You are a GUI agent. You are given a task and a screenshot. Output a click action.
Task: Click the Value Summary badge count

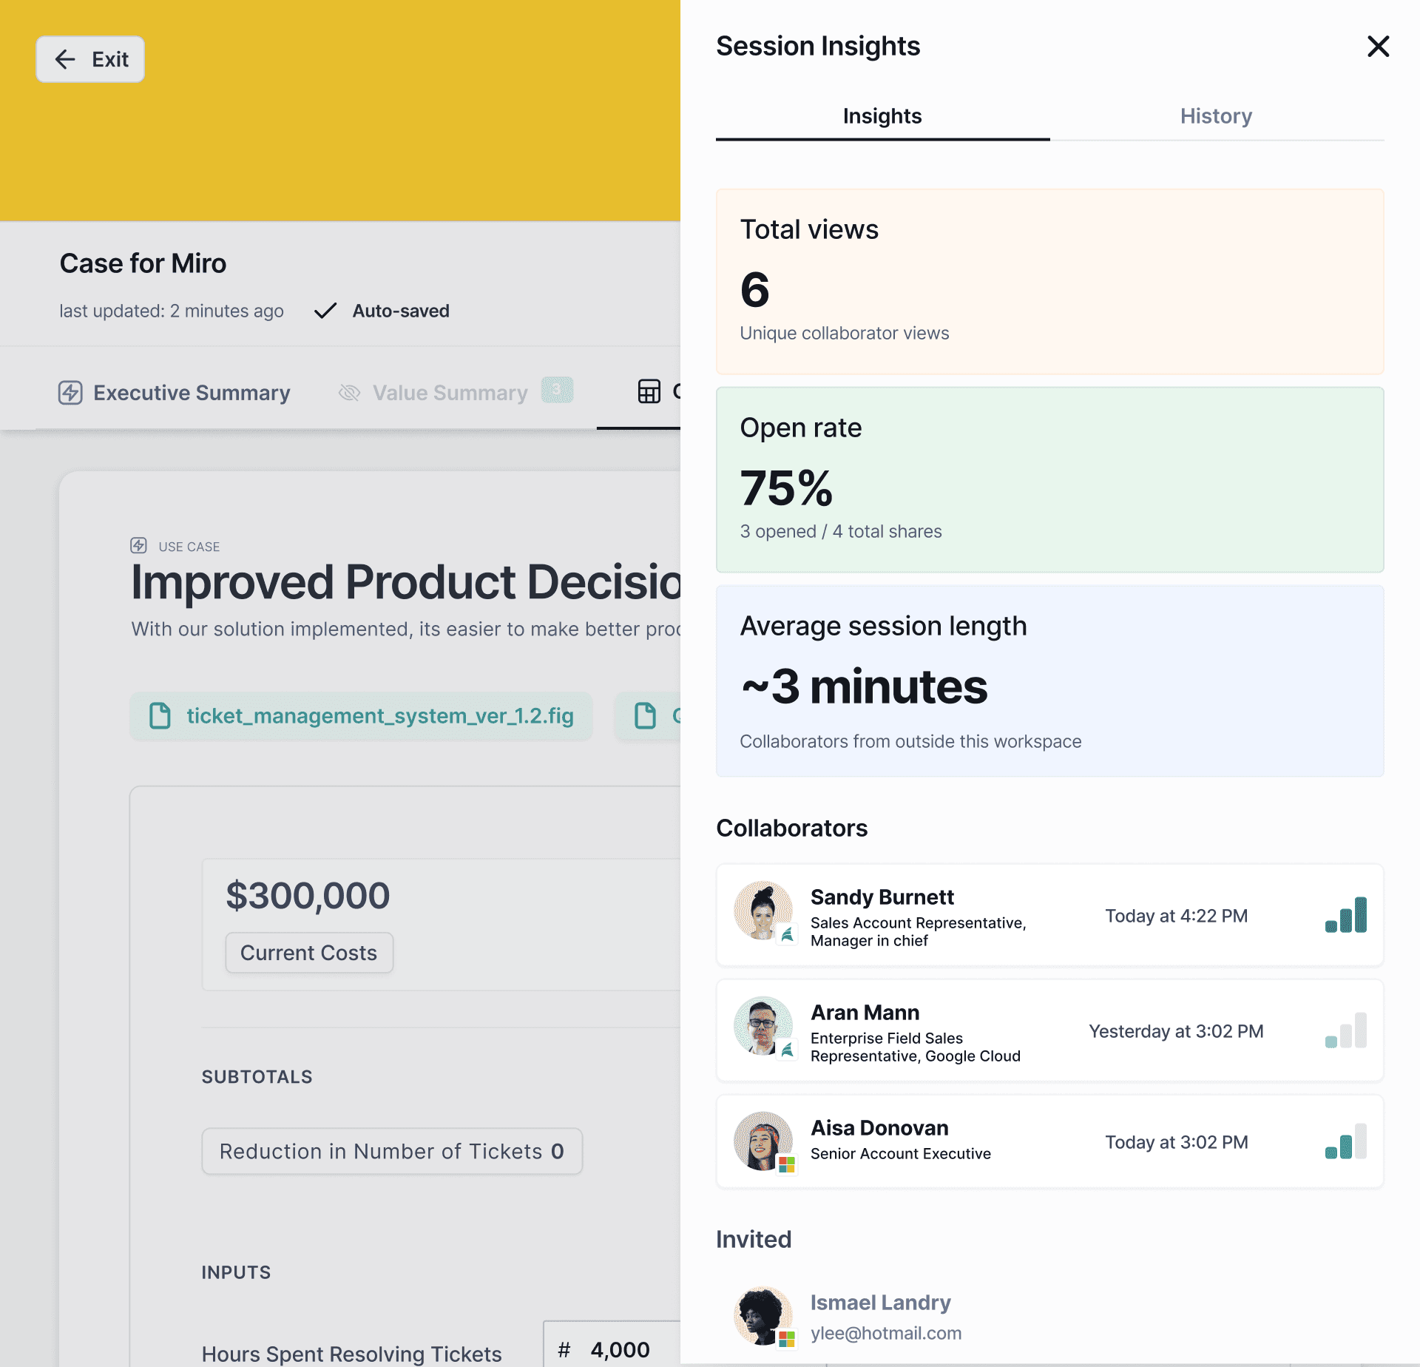(x=556, y=390)
